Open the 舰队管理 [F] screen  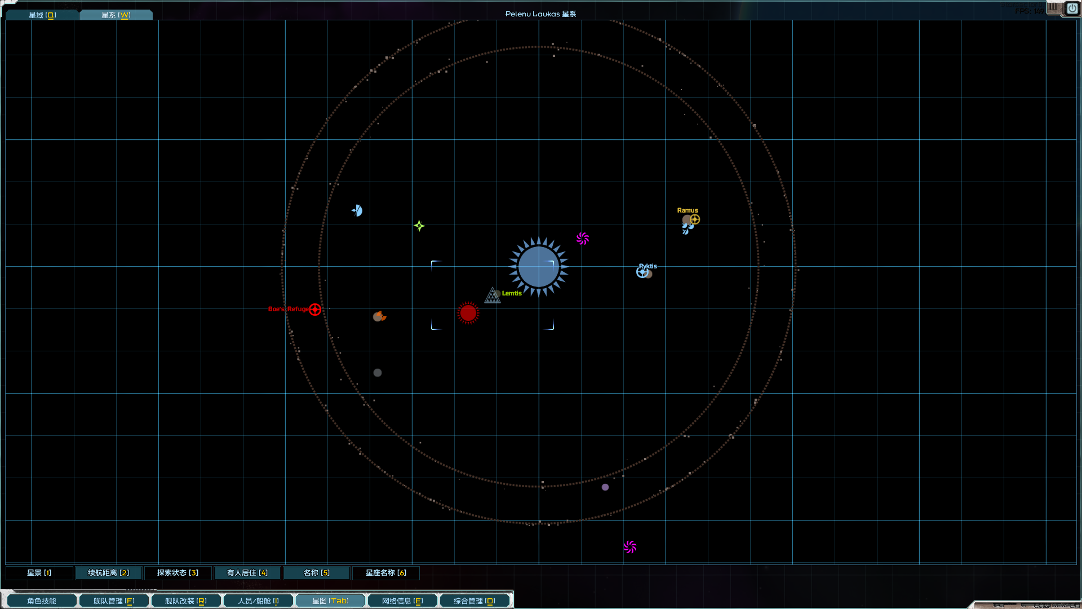coord(114,601)
